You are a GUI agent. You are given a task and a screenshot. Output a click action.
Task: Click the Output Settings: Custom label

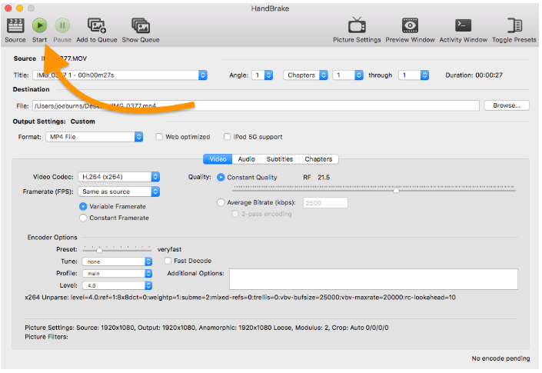coord(54,122)
